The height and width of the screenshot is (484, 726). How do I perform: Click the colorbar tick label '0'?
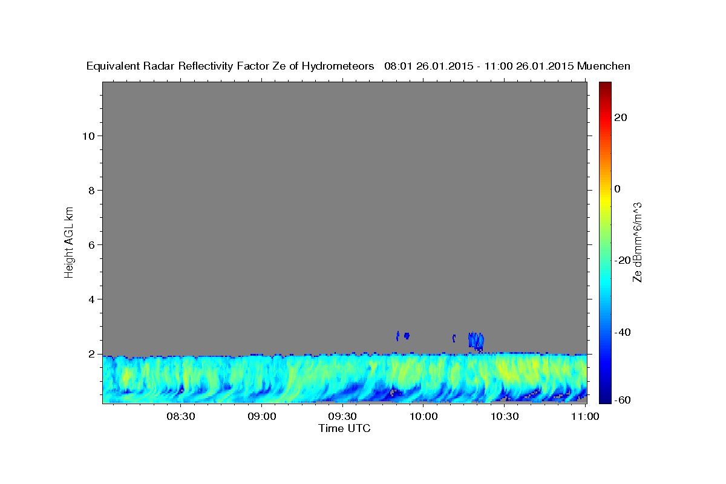click(x=618, y=189)
